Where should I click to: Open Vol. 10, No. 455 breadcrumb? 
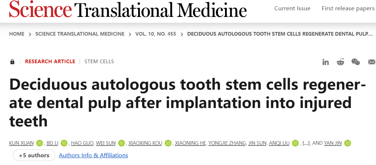(x=156, y=34)
